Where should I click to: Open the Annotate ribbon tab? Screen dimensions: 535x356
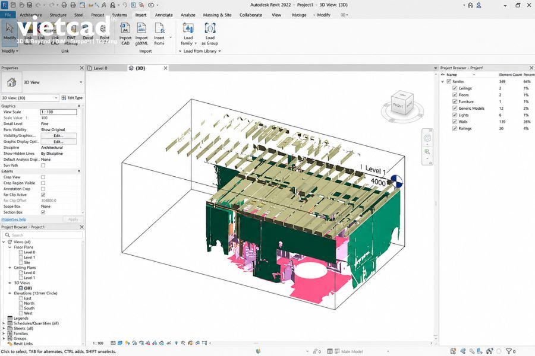[164, 15]
